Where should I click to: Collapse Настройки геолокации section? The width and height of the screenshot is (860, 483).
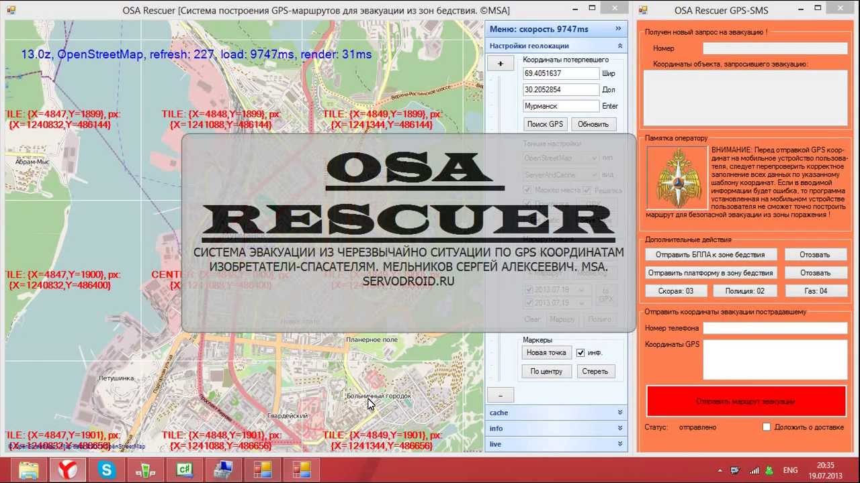point(619,46)
